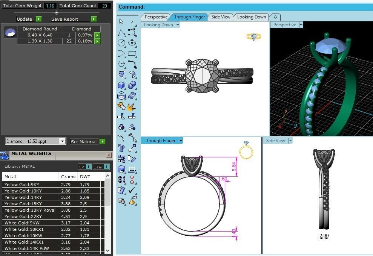
Task: Open the Fillet Surface tool
Action: [x=132, y=74]
